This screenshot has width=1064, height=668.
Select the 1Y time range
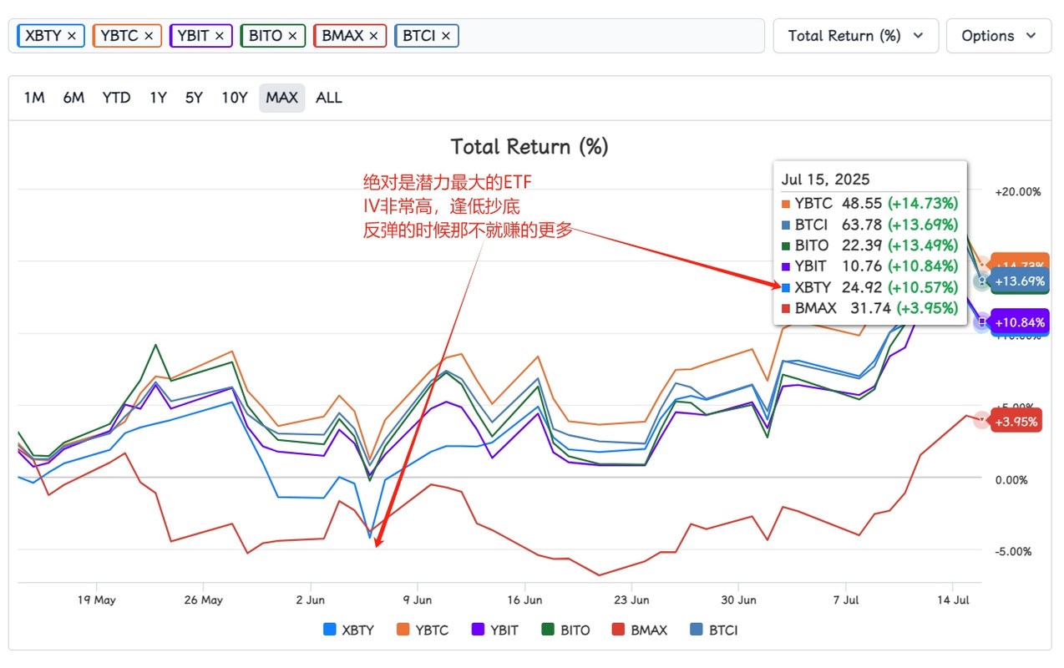158,98
